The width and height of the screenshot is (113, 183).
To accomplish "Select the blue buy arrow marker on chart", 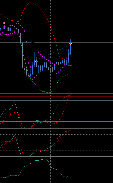I will pyautogui.click(x=36, y=61).
